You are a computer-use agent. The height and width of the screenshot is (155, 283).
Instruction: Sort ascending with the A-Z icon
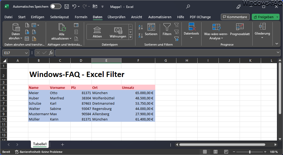141,27
